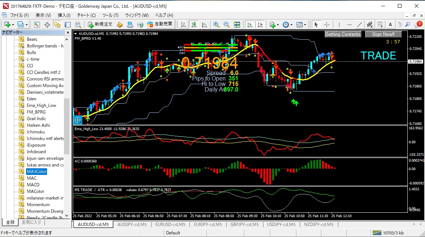Switch to the EURUSD-cd,M5 chart tab
Viewport: 425px width, 237px height.
(x=170, y=225)
